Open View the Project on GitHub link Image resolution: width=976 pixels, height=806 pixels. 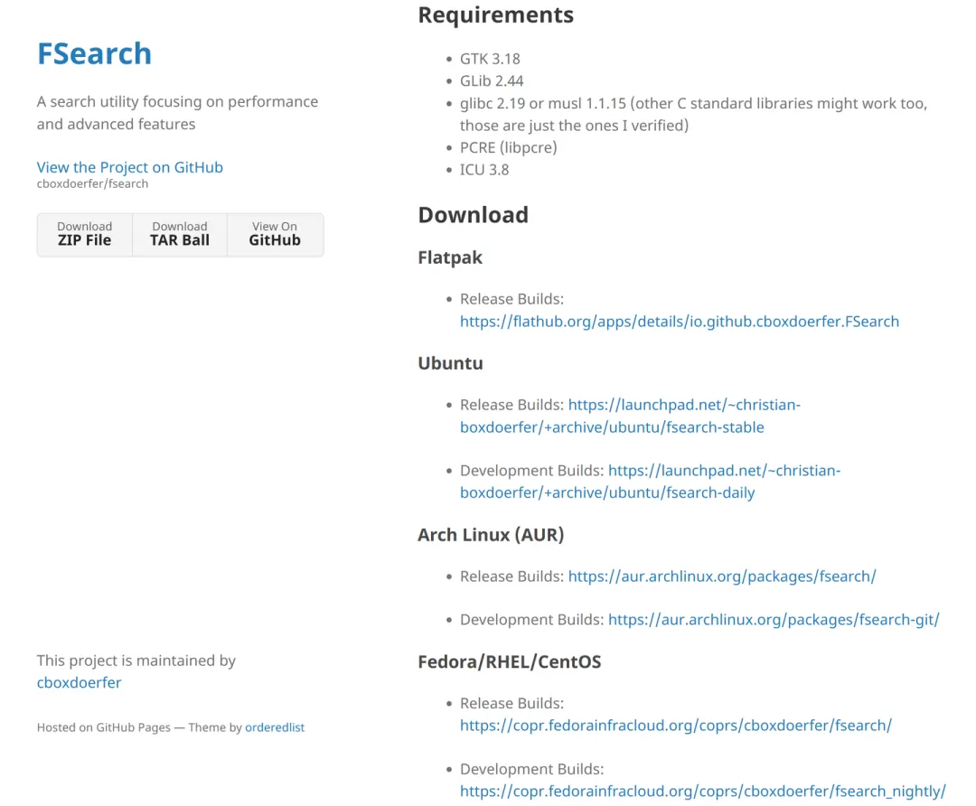coord(129,167)
